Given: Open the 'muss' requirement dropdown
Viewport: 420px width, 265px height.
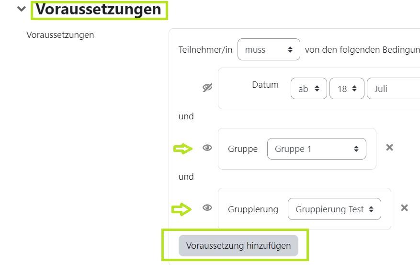Looking at the screenshot, I should (x=269, y=49).
